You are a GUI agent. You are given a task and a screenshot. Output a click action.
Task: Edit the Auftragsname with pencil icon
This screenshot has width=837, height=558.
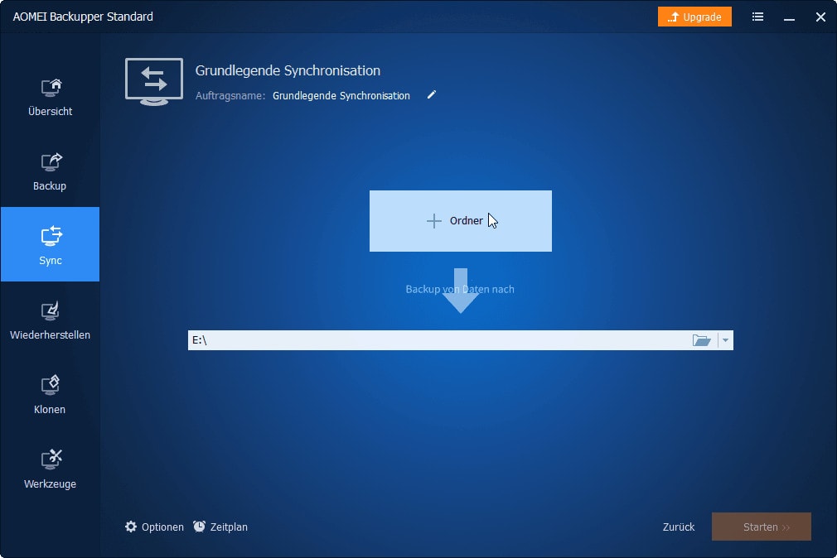[x=431, y=95]
